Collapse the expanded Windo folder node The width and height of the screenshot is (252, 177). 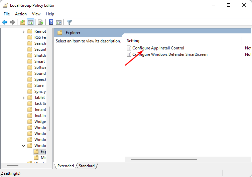pyautogui.click(x=24, y=146)
